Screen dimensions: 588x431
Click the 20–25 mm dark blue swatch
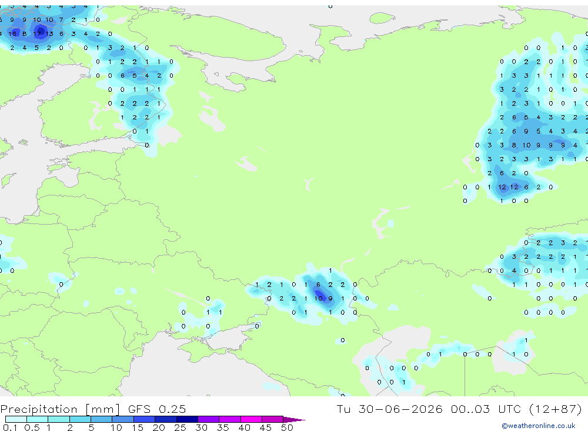click(165, 419)
